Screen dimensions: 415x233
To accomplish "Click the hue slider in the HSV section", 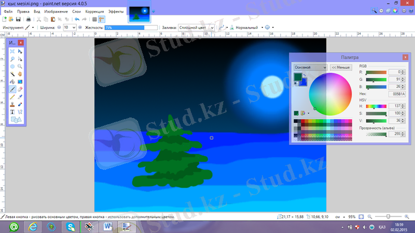I will [x=376, y=106].
